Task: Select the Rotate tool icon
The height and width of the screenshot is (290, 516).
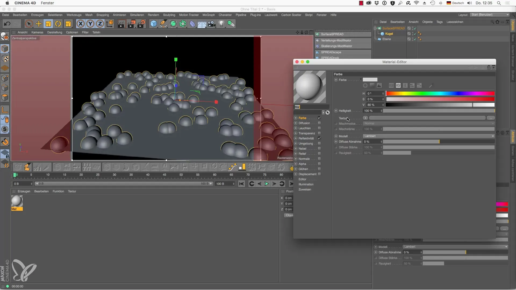Action: (x=58, y=24)
